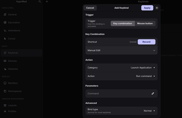The width and height of the screenshot is (182, 118).
Task: Record a new shortcut
Action: (x=146, y=42)
